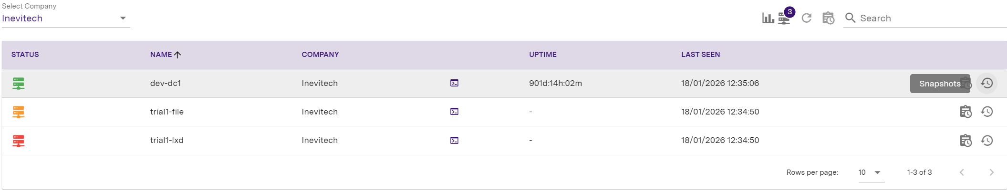Open the history icon for trial1-file
1007x190 pixels.
986,112
